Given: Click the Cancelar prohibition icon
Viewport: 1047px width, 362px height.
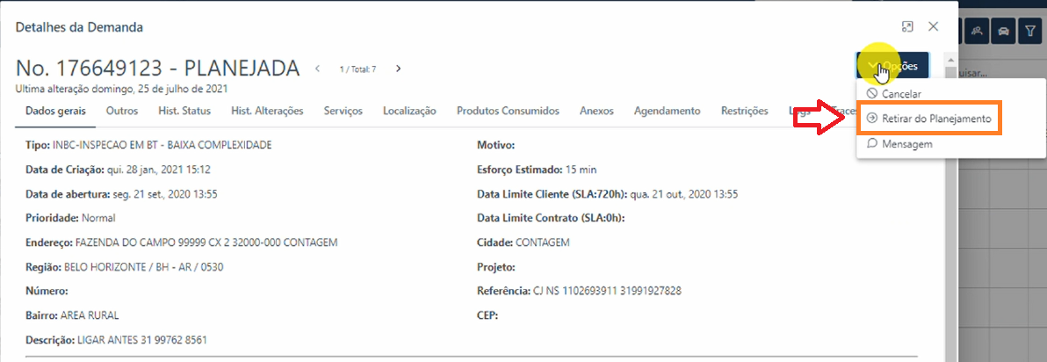Looking at the screenshot, I should [x=871, y=94].
